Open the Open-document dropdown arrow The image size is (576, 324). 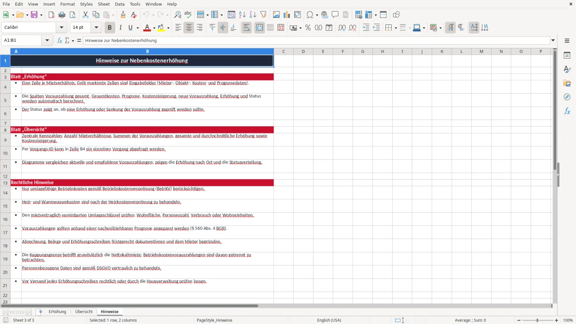[x=26, y=15]
